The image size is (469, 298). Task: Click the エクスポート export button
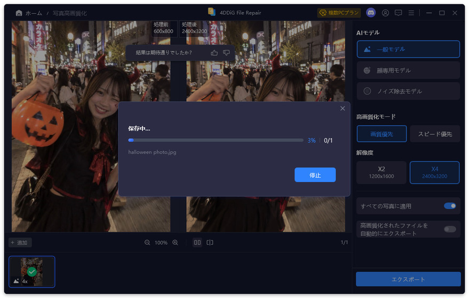[408, 279]
